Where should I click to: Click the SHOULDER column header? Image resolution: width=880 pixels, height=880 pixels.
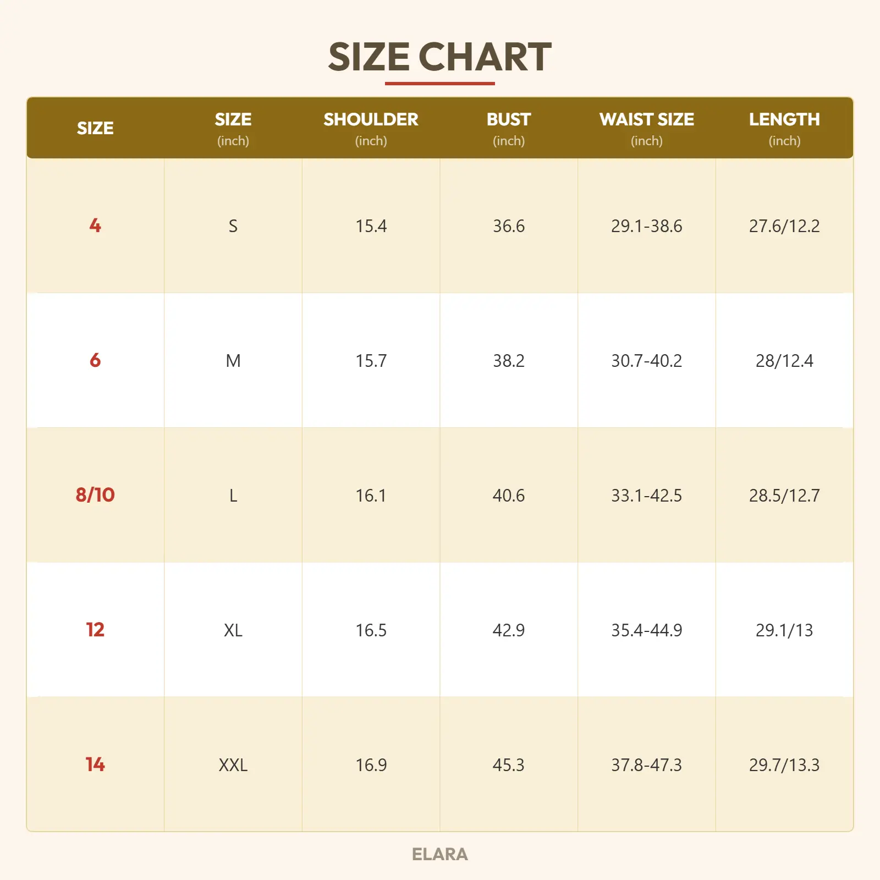(371, 120)
